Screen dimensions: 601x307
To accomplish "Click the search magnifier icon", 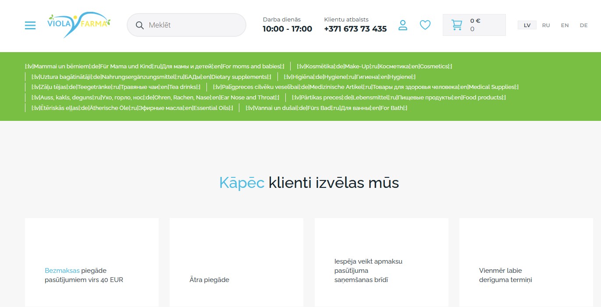I will (140, 25).
